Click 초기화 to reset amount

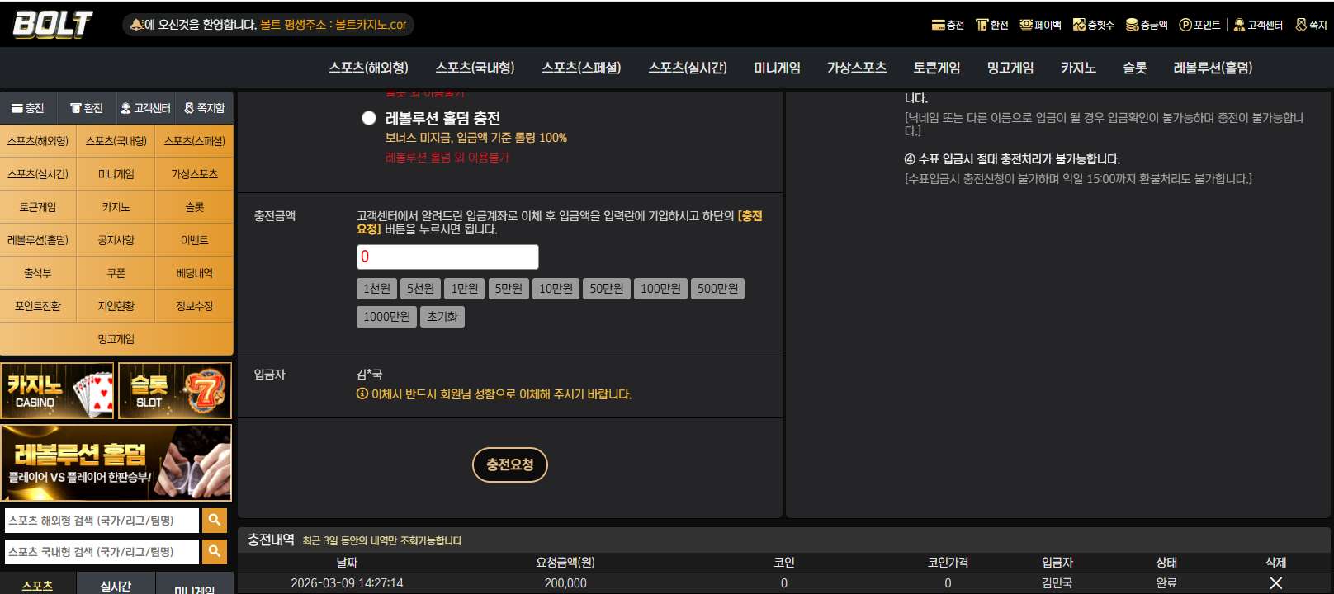click(x=442, y=317)
